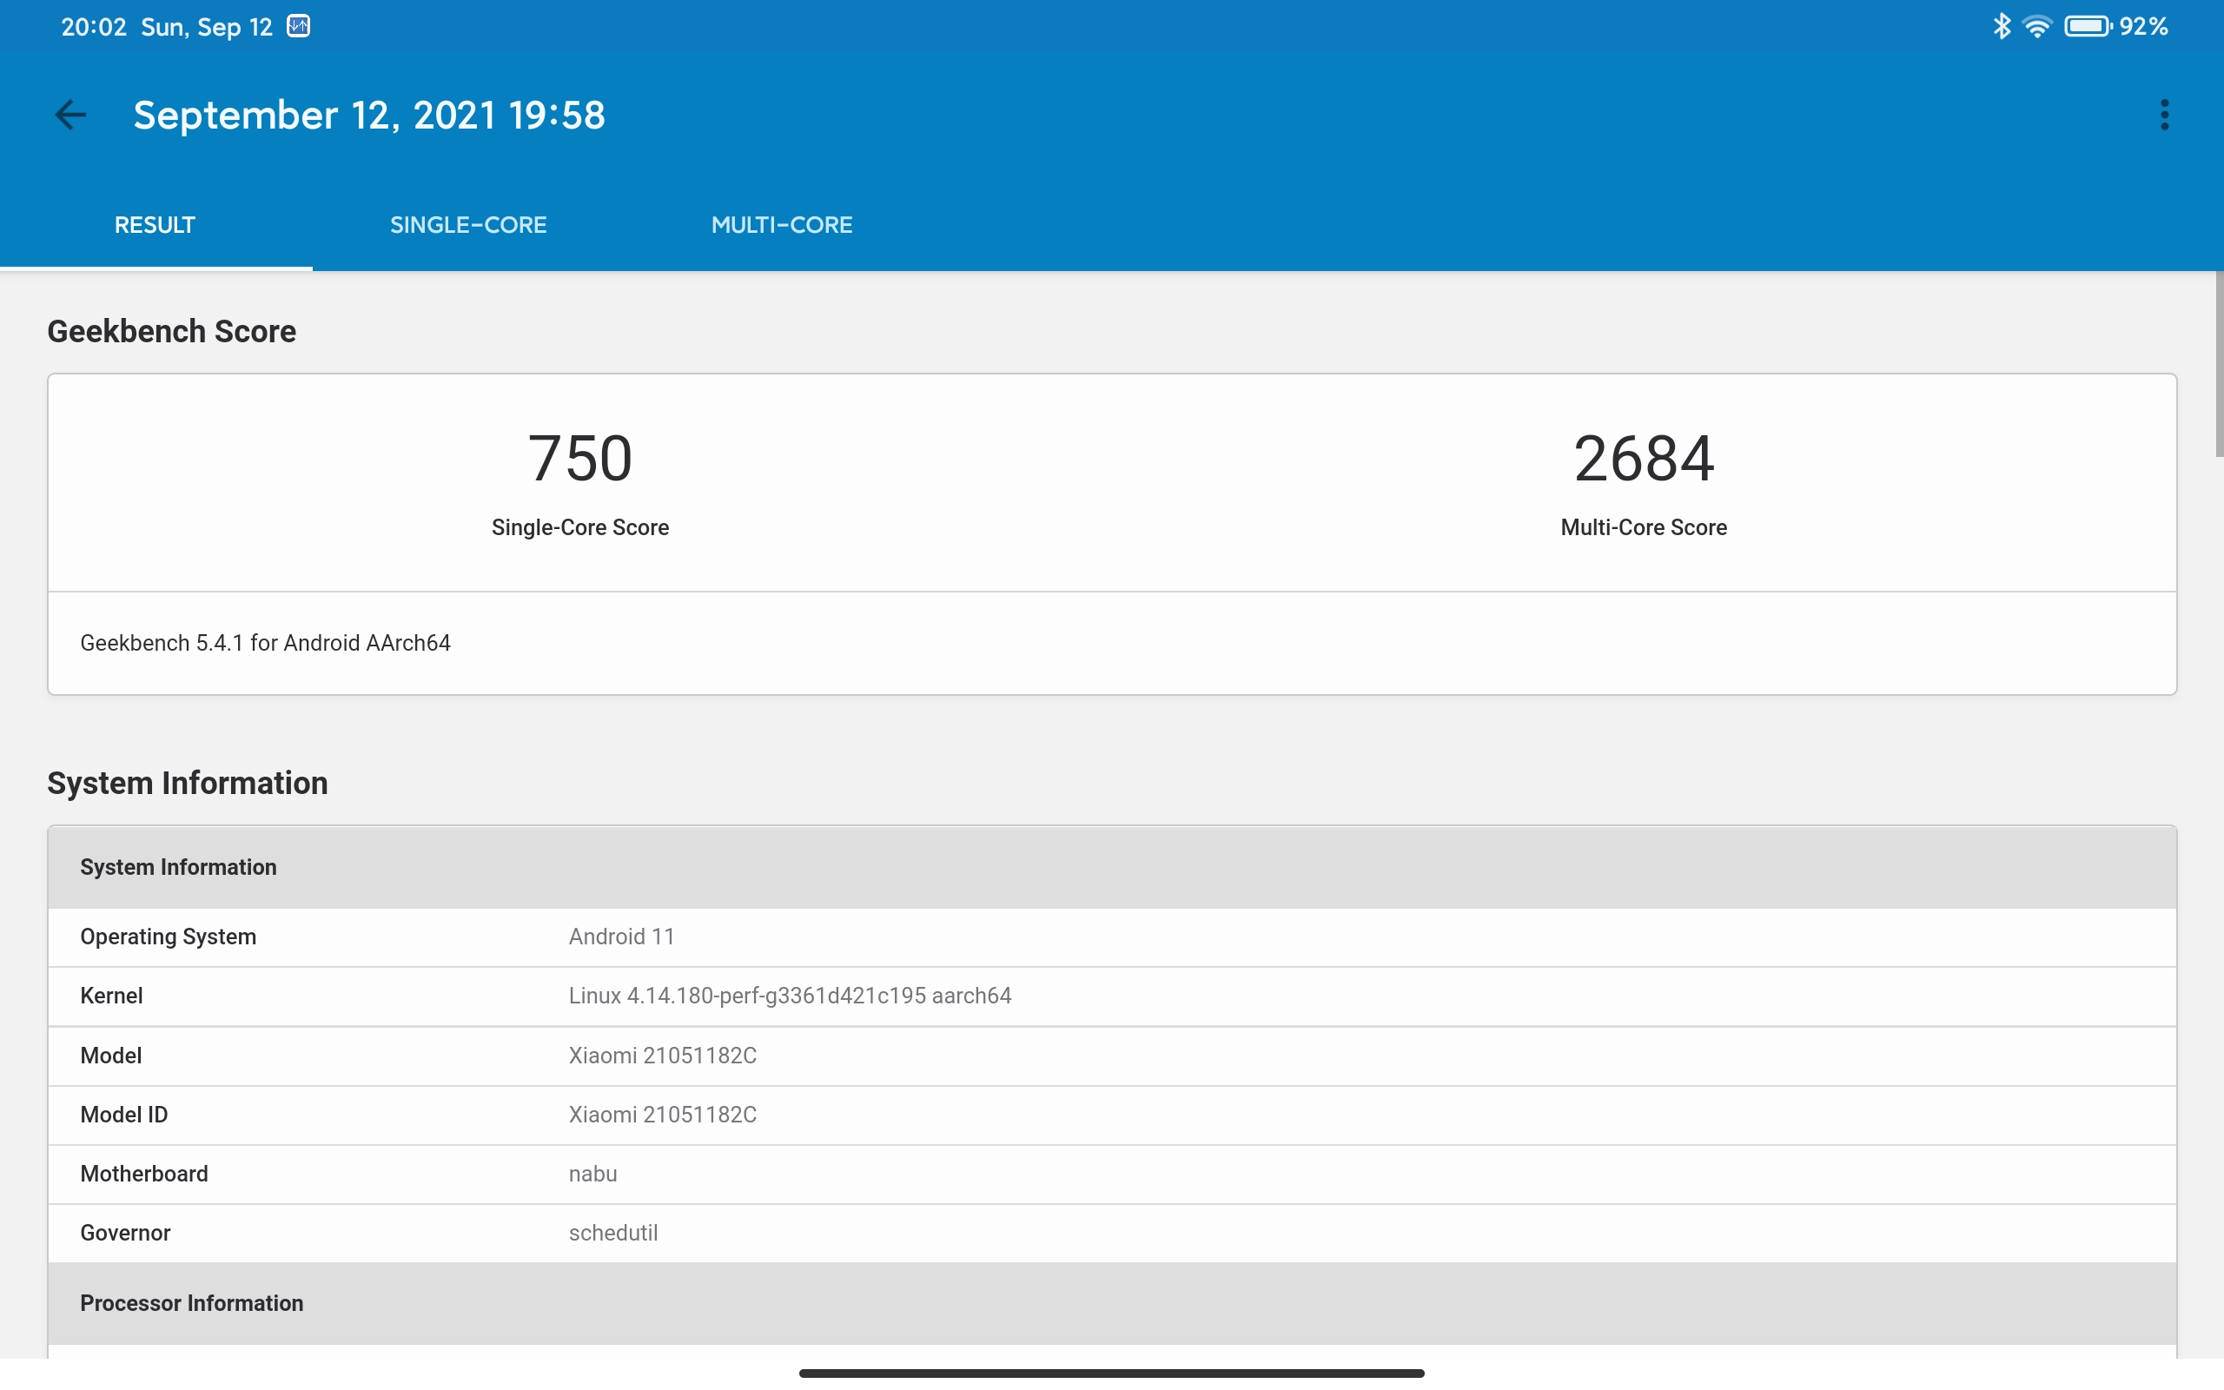Tap the 2684 multi-core score
This screenshot has width=2224, height=1390.
[x=1643, y=459]
